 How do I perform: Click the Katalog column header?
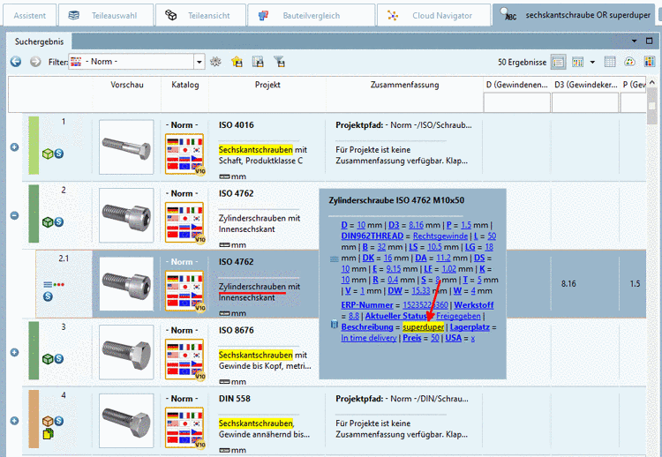tap(185, 85)
